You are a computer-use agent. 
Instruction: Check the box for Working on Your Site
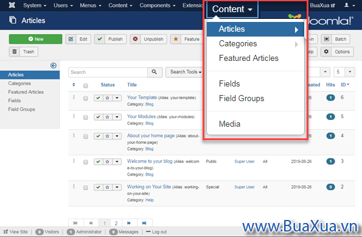86,188
